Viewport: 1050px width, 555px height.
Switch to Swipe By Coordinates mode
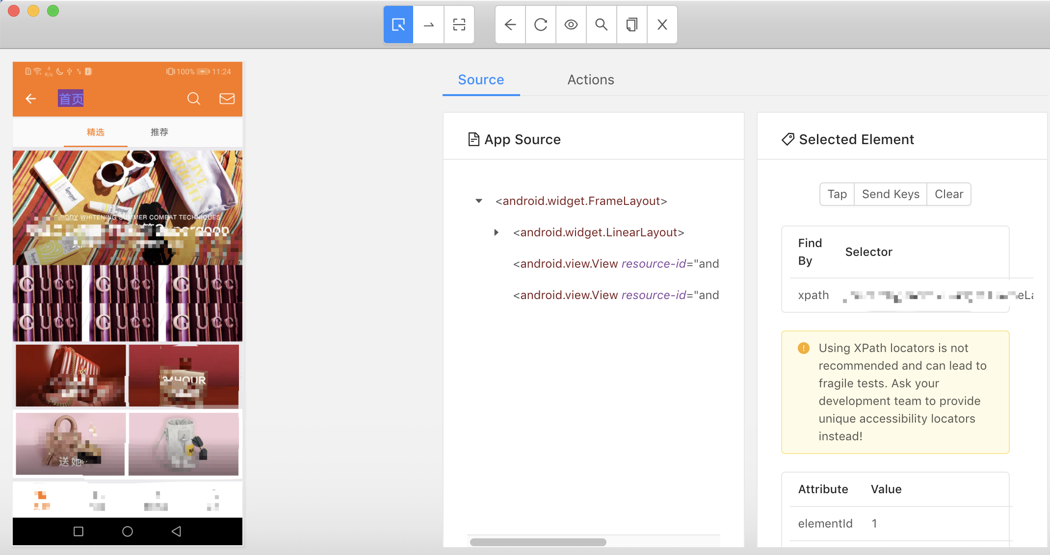click(429, 25)
